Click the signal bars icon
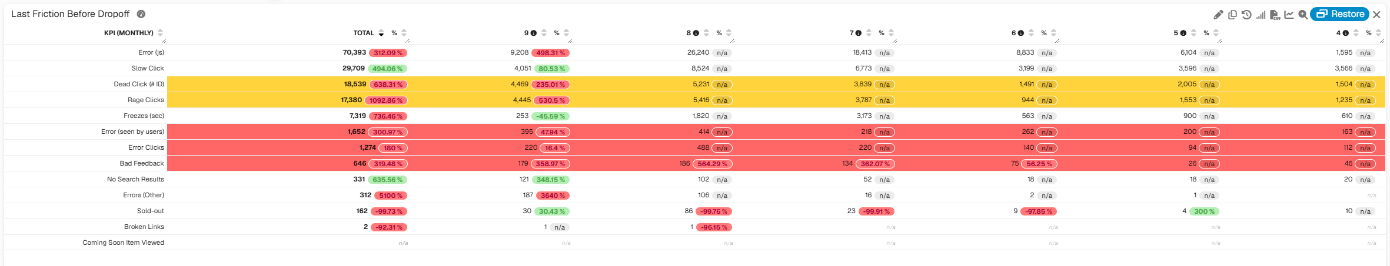1390x266 pixels. pyautogui.click(x=1261, y=15)
